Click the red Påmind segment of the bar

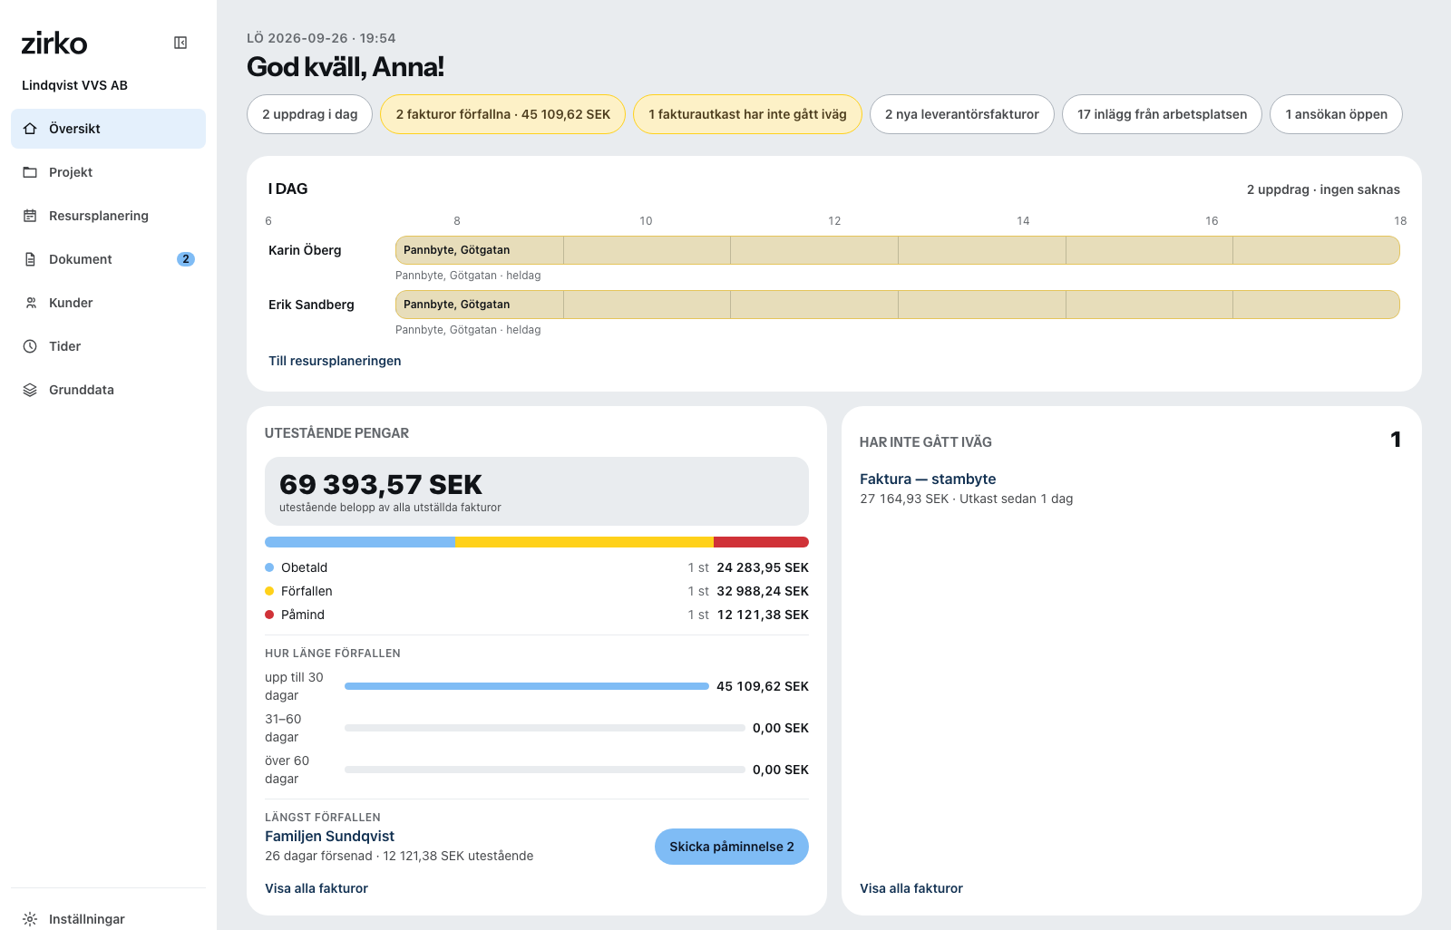pos(761,542)
